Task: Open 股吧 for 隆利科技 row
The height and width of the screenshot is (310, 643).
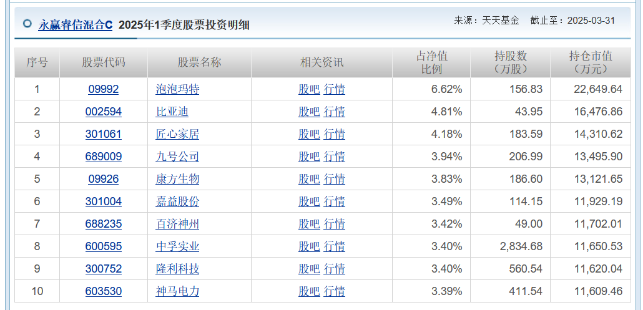Action: [x=309, y=269]
